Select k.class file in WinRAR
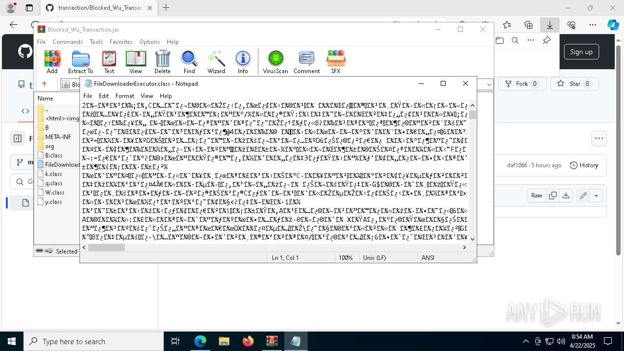The image size is (624, 351). coord(54,174)
